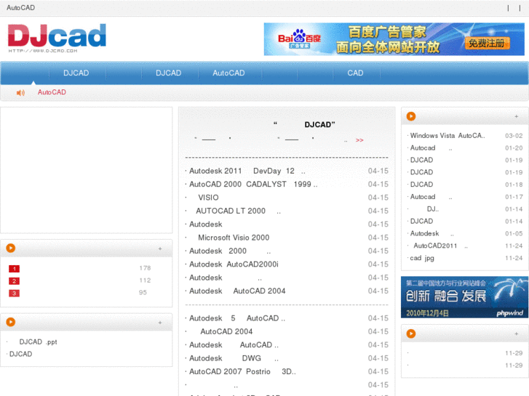Open the DJCAD .ppt link
Screen dimensions: 529x396
pos(38,342)
